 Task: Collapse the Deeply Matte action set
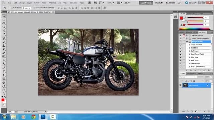(187, 42)
